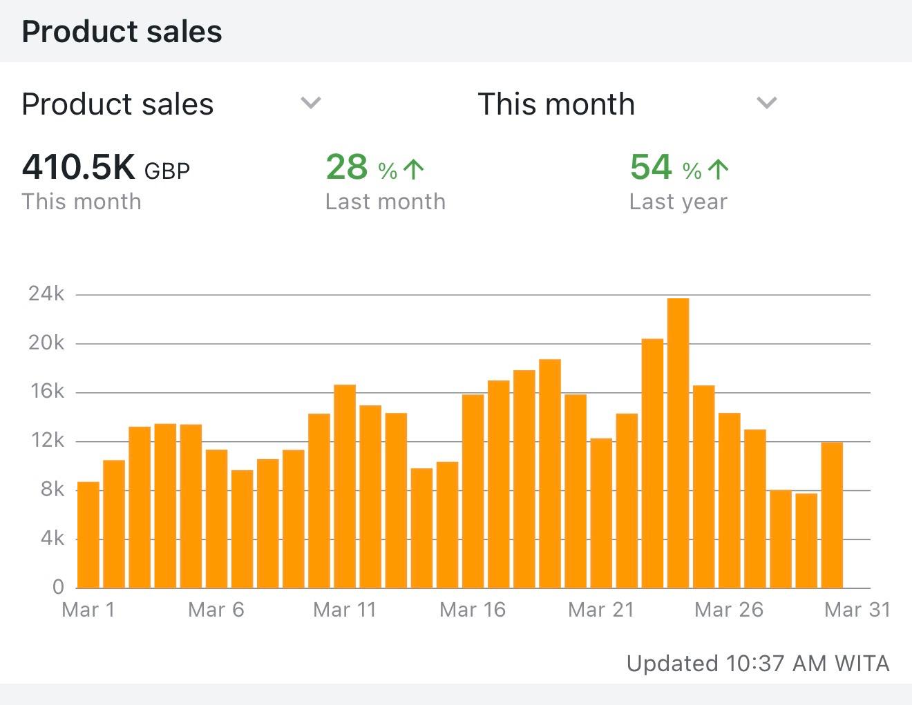Click the Mar 26 axis label
Viewport: 912px width, 705px height.
click(729, 610)
